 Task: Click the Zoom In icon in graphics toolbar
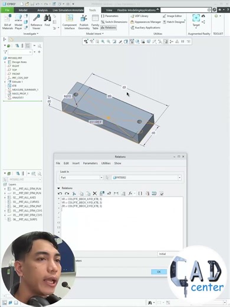pos(103,41)
